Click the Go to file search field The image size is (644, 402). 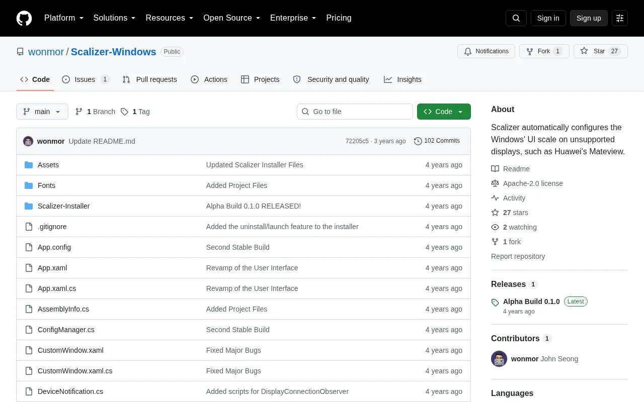pos(355,112)
